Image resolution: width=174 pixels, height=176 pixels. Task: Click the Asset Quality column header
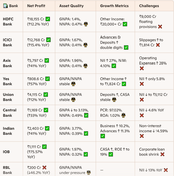[71, 6]
